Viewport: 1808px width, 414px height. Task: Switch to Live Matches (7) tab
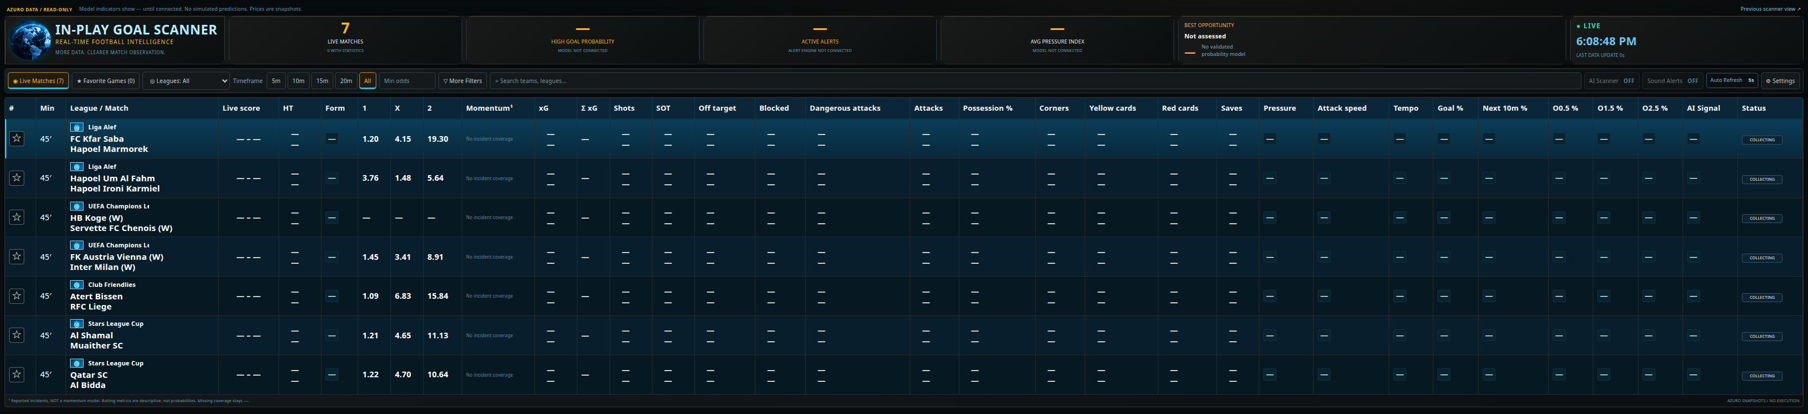(x=38, y=81)
